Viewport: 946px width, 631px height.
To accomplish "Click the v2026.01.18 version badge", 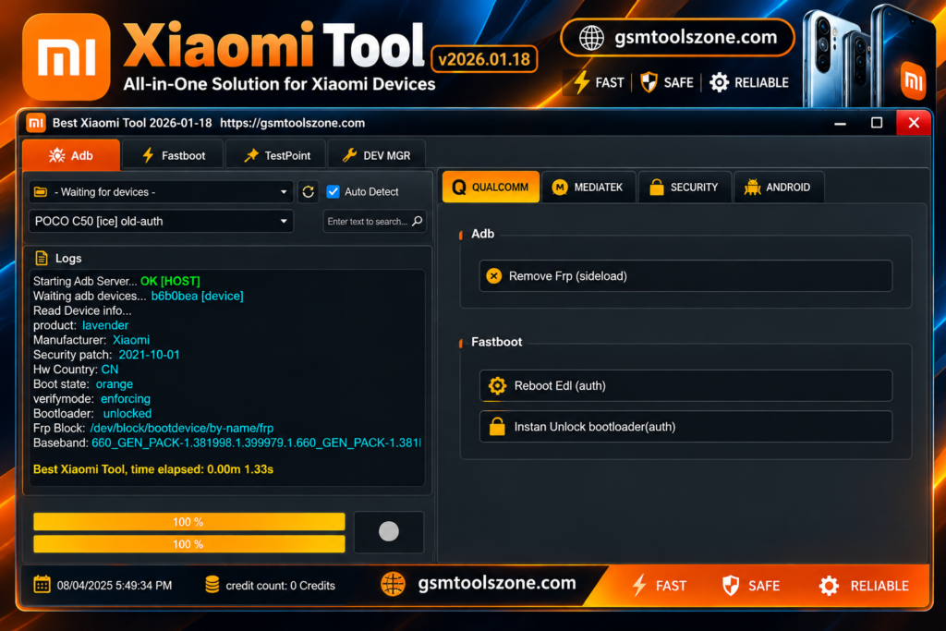I will pos(484,59).
